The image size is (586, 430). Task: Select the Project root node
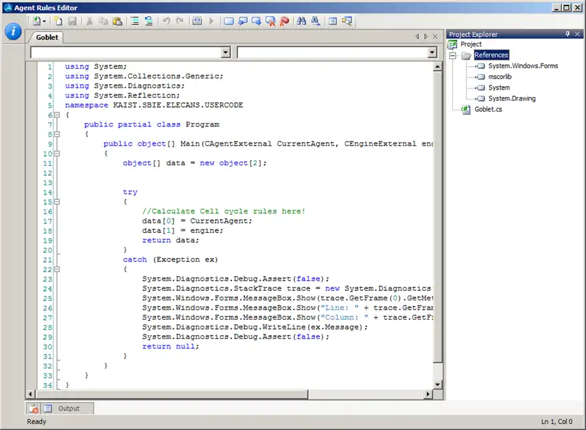[x=471, y=44]
